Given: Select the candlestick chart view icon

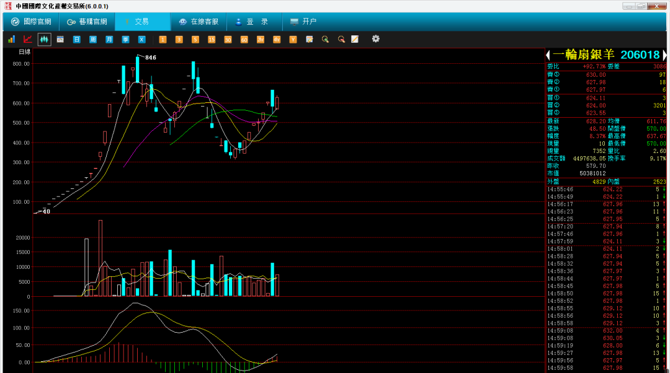Looking at the screenshot, I should pos(44,39).
